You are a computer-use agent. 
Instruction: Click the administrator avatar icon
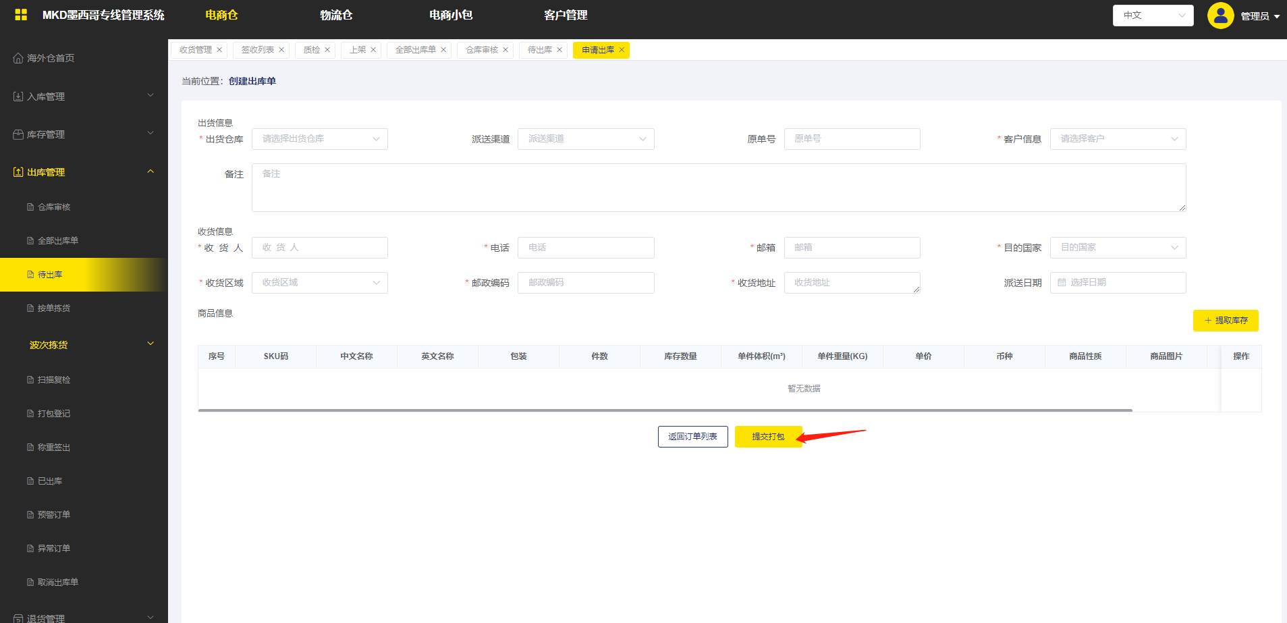(1220, 16)
